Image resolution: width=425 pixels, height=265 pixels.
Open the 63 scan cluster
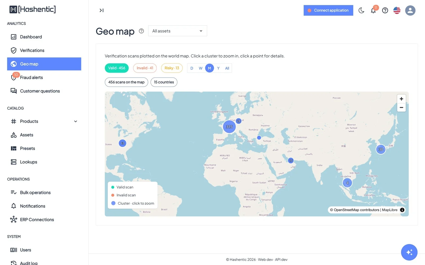pos(122,143)
